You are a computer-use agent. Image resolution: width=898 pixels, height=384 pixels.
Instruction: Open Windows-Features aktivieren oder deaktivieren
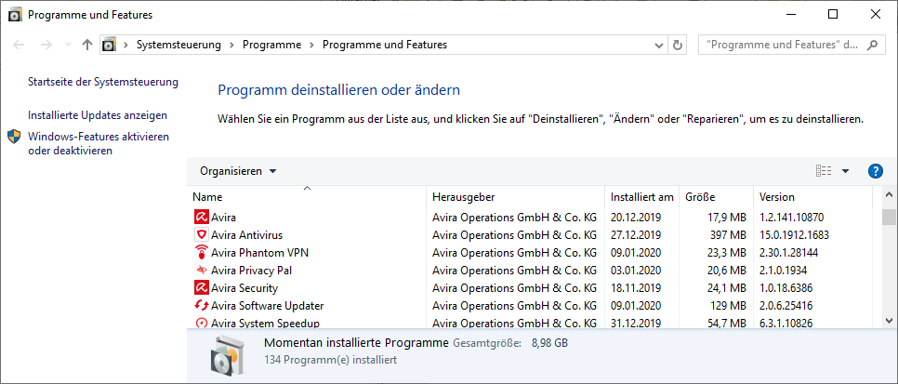[x=99, y=144]
